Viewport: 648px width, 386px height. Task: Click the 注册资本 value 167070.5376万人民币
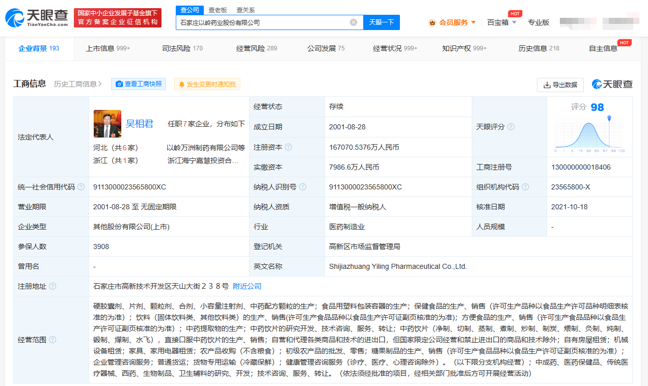pyautogui.click(x=364, y=147)
